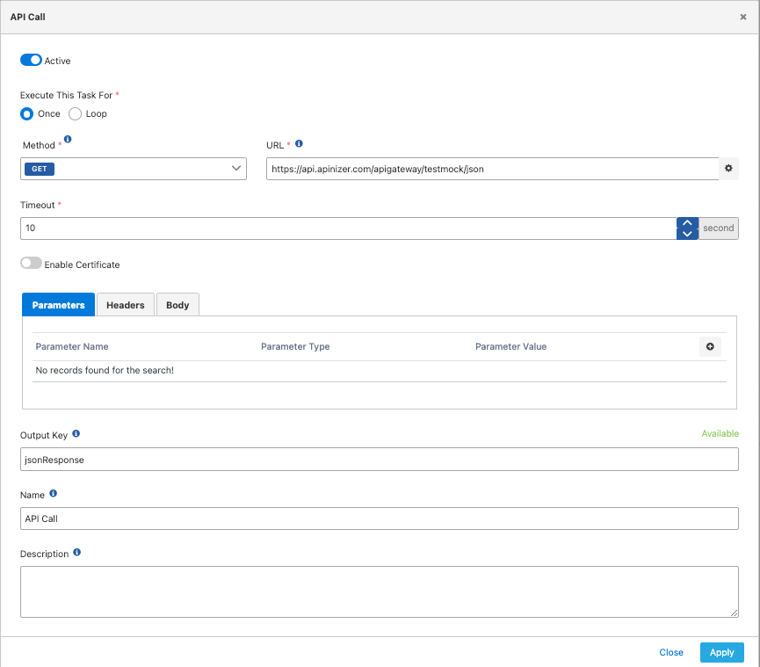The width and height of the screenshot is (760, 667).
Task: Close dialog with the X icon
Action: (x=743, y=17)
